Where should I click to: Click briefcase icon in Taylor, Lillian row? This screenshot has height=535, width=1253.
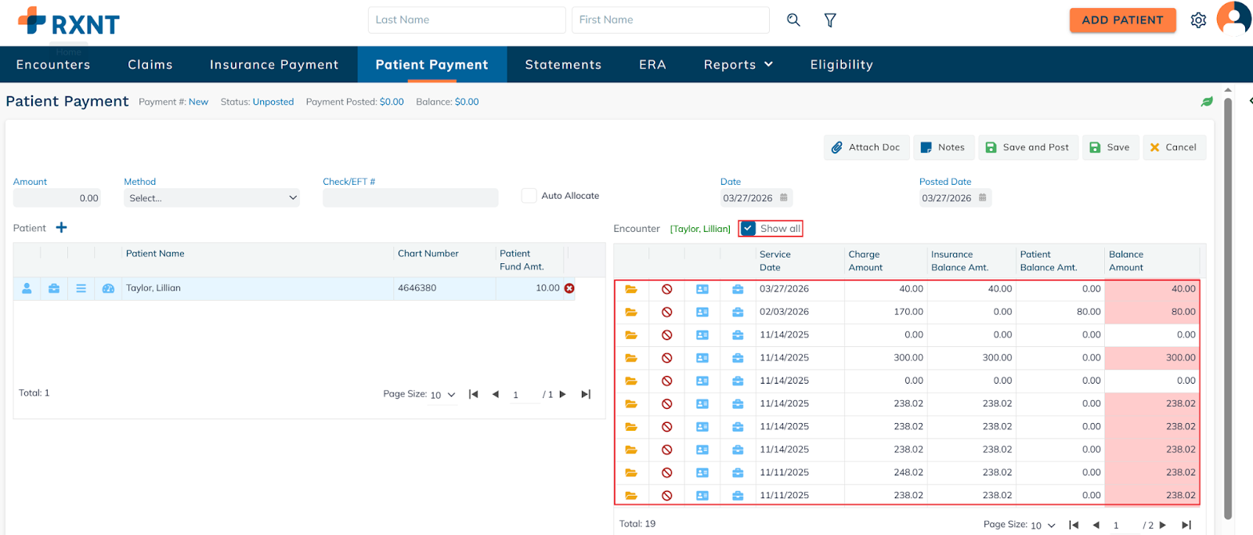[54, 288]
